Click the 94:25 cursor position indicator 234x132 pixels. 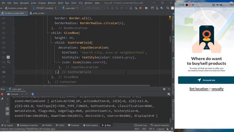point(137,129)
